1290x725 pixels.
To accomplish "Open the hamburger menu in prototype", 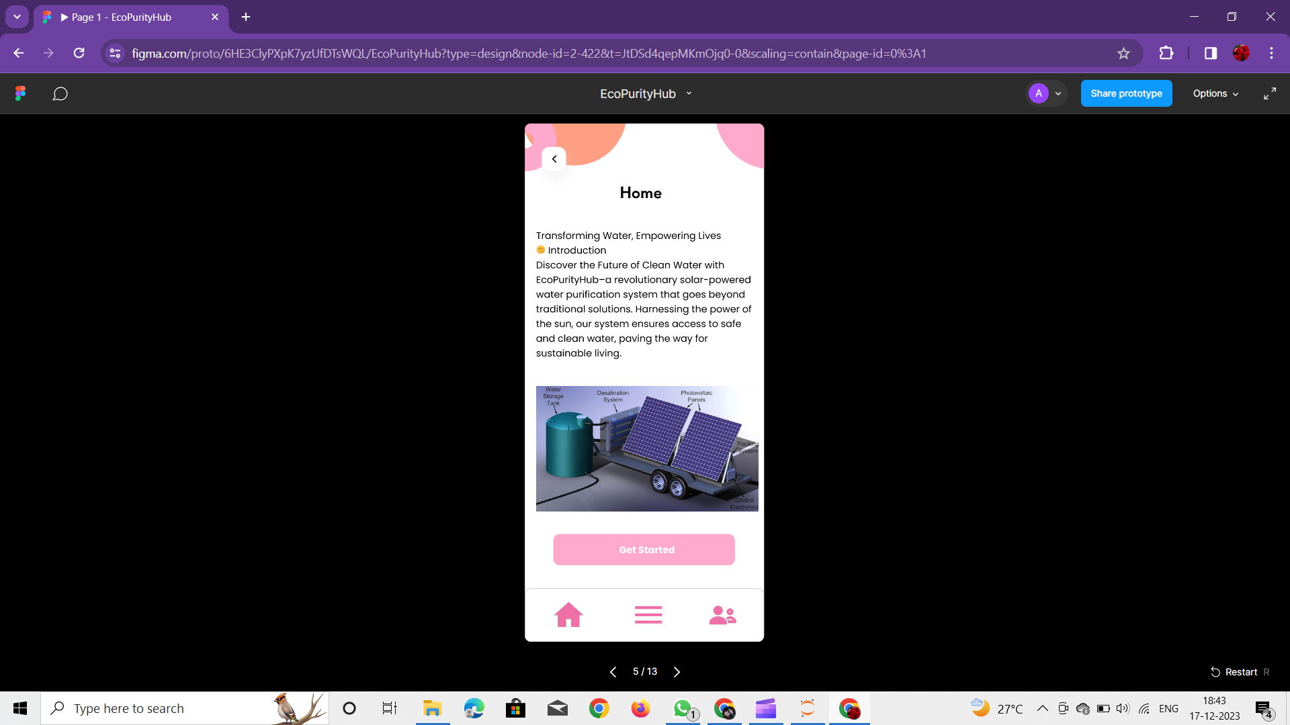I will [x=648, y=614].
